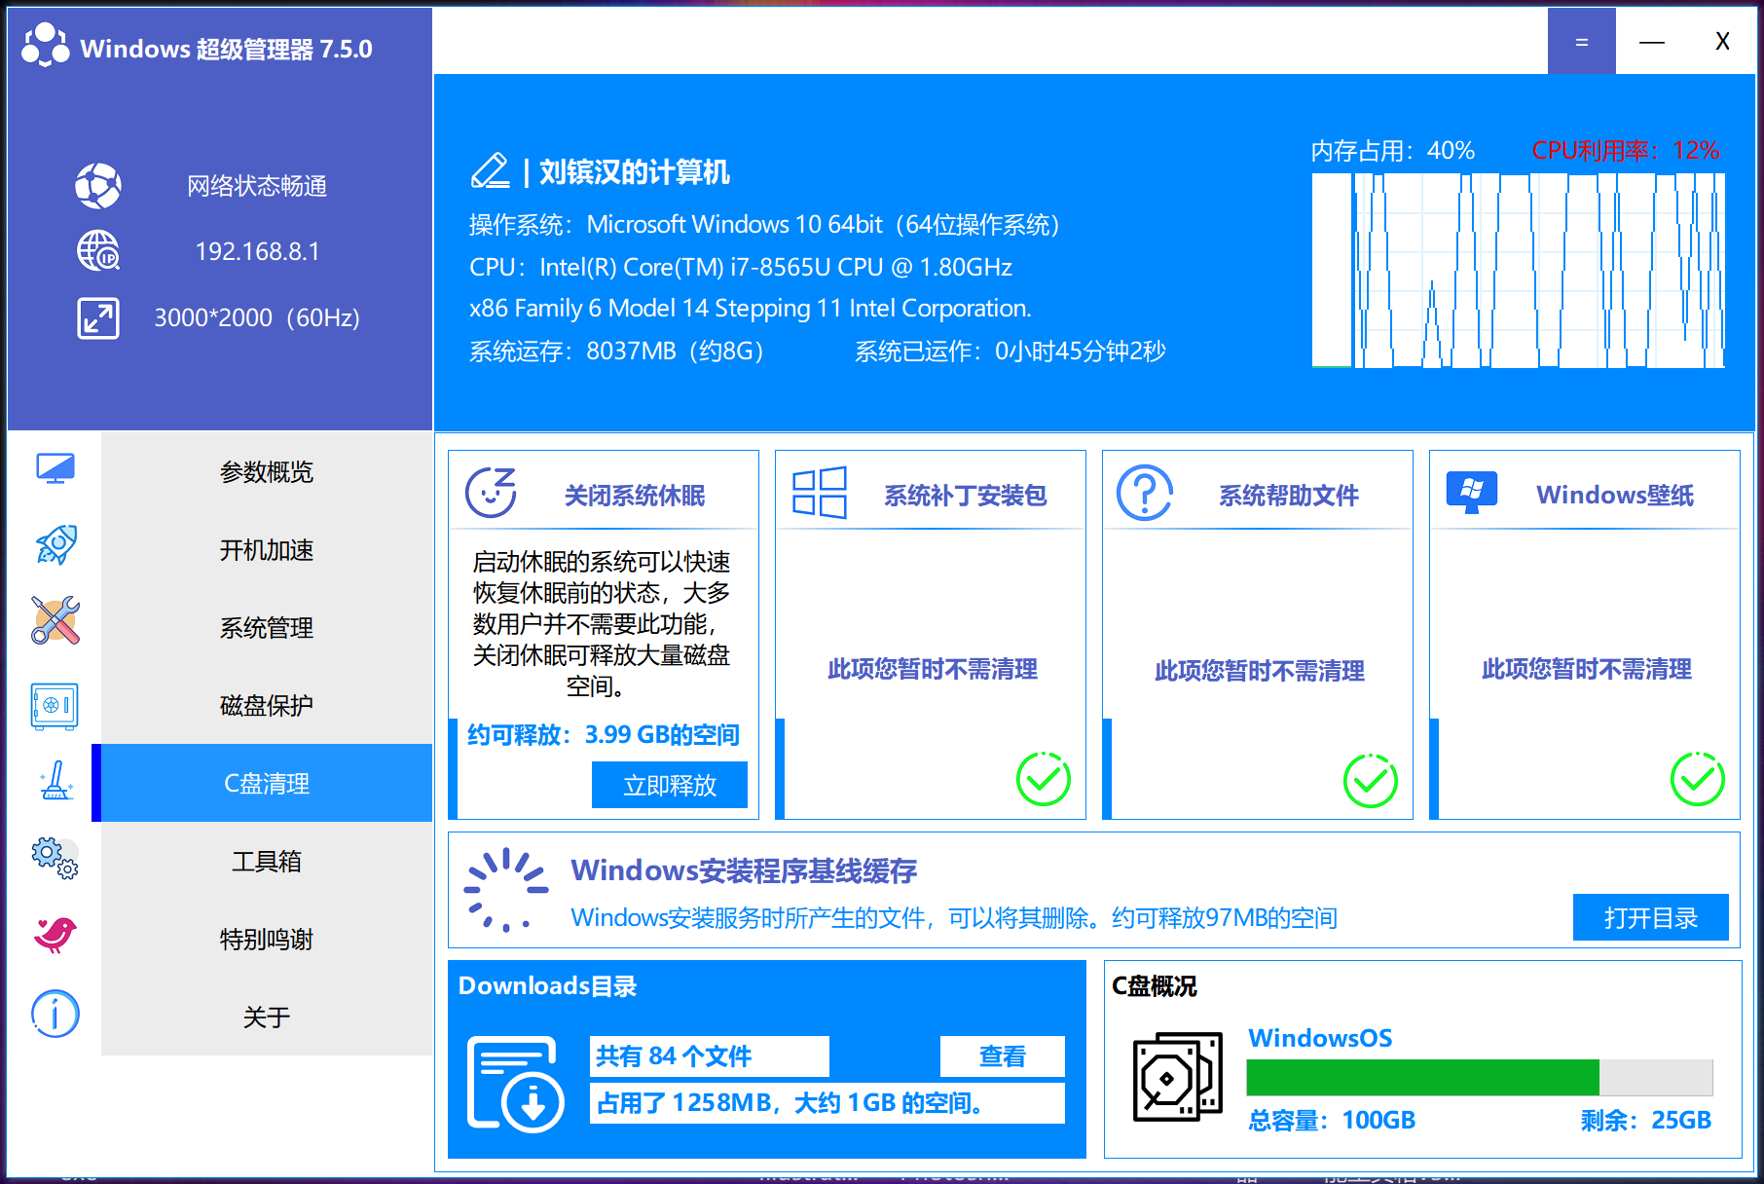Click 占用了 1258MB text field
This screenshot has width=1764, height=1184.
pos(827,1103)
